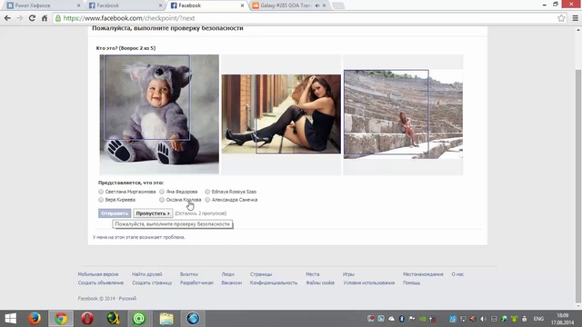The width and height of the screenshot is (582, 327).
Task: Open the О нас footer link
Action: pos(457,274)
